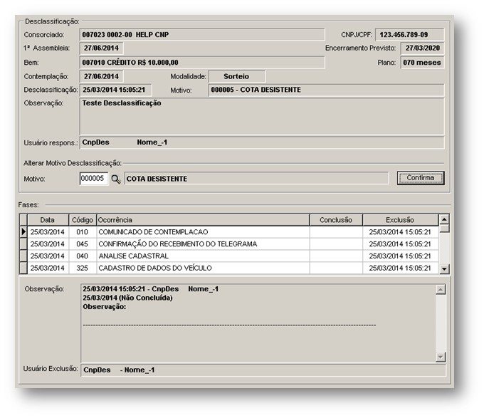484x418 pixels.
Task: Click the row selector for code 325
Action: 23,268
